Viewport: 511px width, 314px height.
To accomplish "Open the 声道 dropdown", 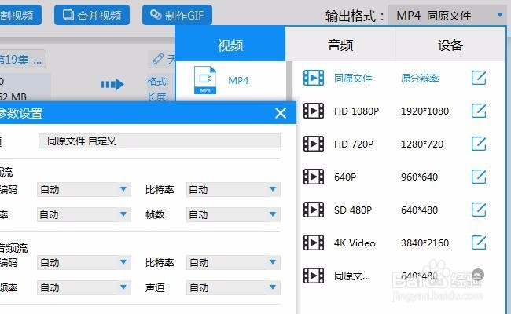I will pos(233,287).
